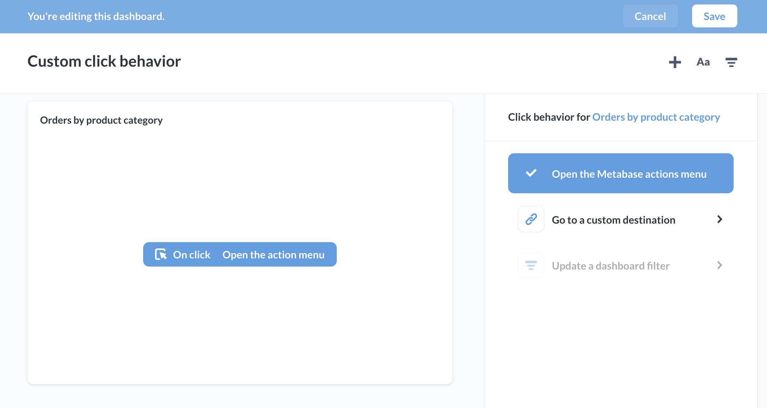Click the filter lines icon in the top toolbar
The height and width of the screenshot is (408, 767).
tap(731, 62)
